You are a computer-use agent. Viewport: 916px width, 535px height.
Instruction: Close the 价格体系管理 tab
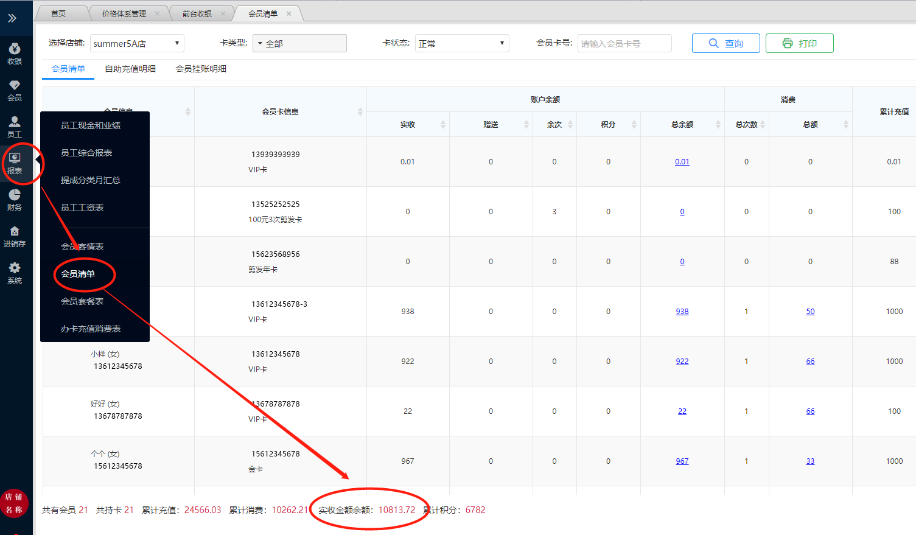click(158, 13)
